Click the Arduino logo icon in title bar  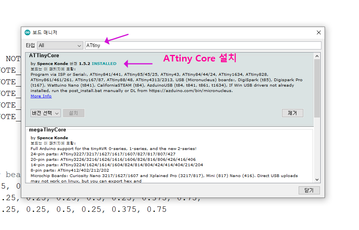tap(27, 32)
